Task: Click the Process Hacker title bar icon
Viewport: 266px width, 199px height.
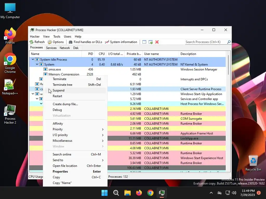Action: [x=32, y=30]
